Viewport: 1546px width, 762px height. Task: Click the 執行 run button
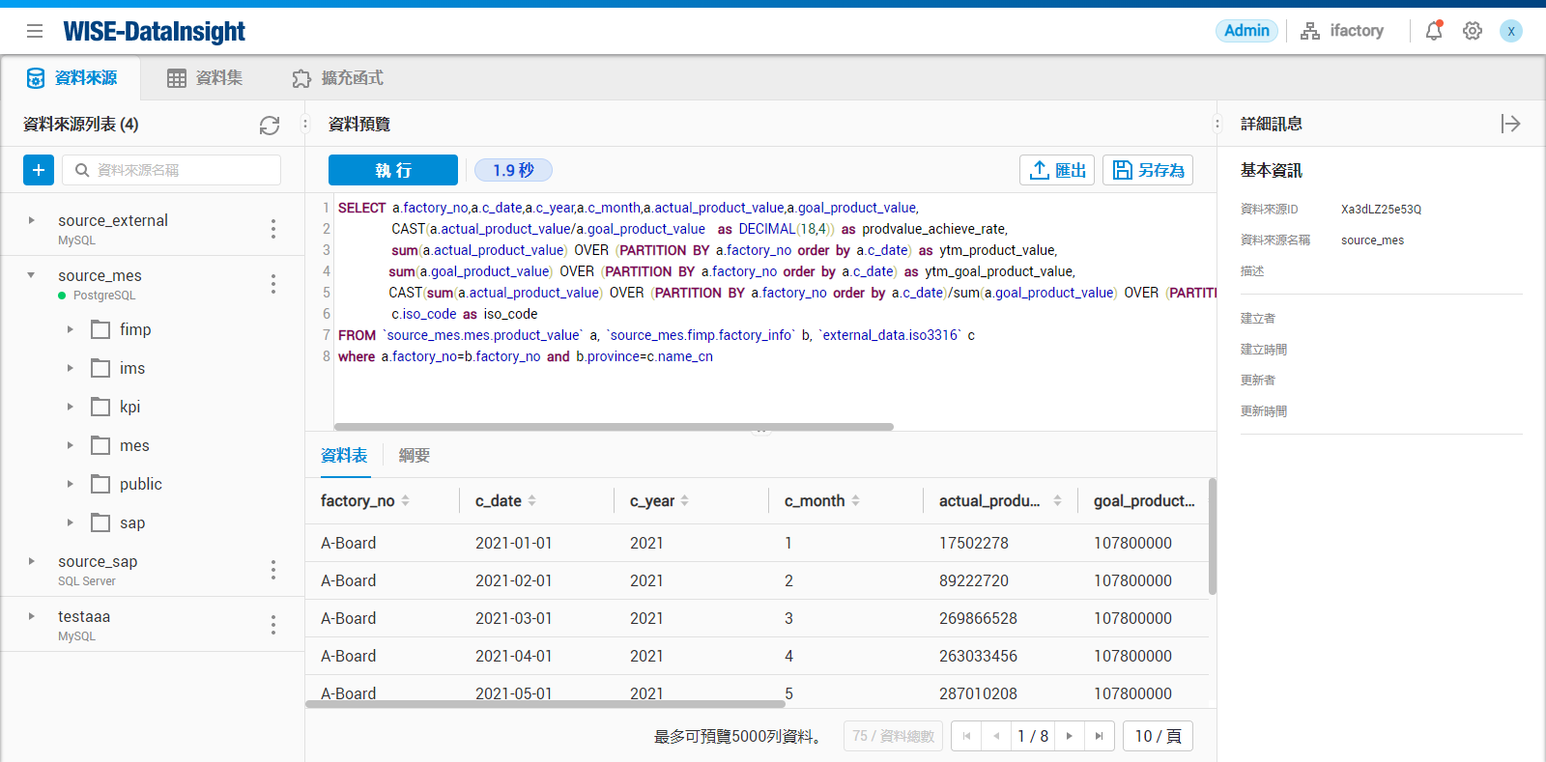[393, 170]
